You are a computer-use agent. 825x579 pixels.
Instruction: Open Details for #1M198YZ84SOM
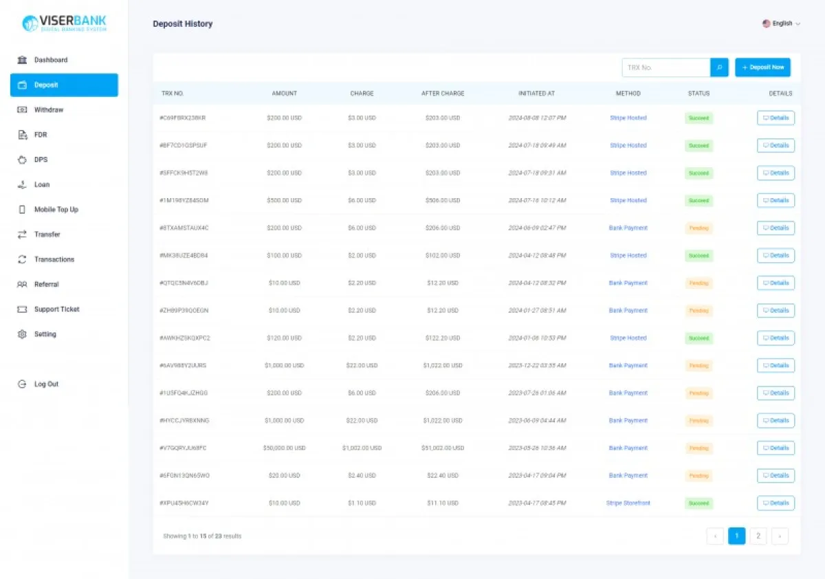(775, 201)
